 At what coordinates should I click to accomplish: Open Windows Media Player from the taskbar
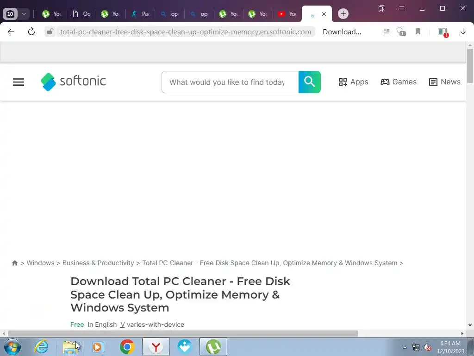[98, 347]
